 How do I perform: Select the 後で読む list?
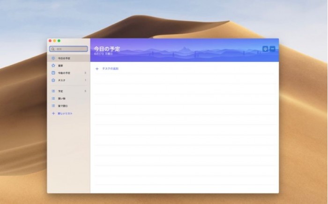(x=63, y=106)
